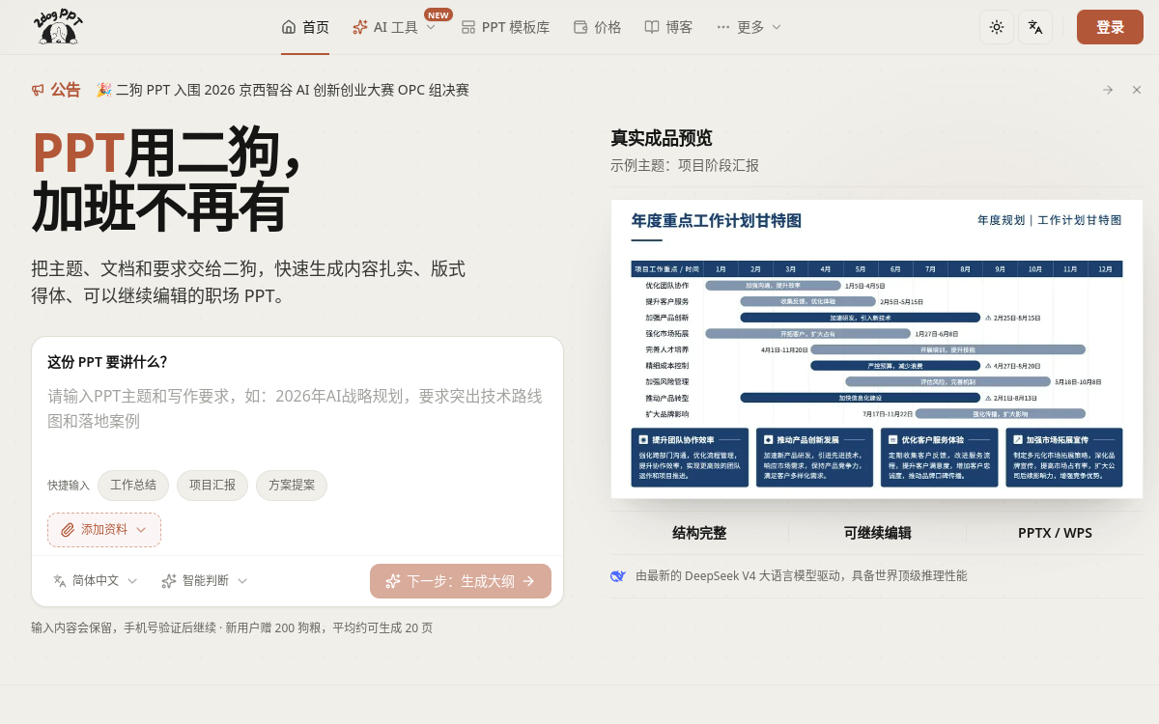Toggle light/dark theme sun icon
1159x724 pixels.
click(997, 27)
